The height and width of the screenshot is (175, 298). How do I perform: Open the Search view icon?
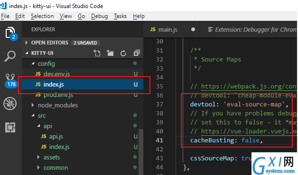pyautogui.click(x=10, y=56)
